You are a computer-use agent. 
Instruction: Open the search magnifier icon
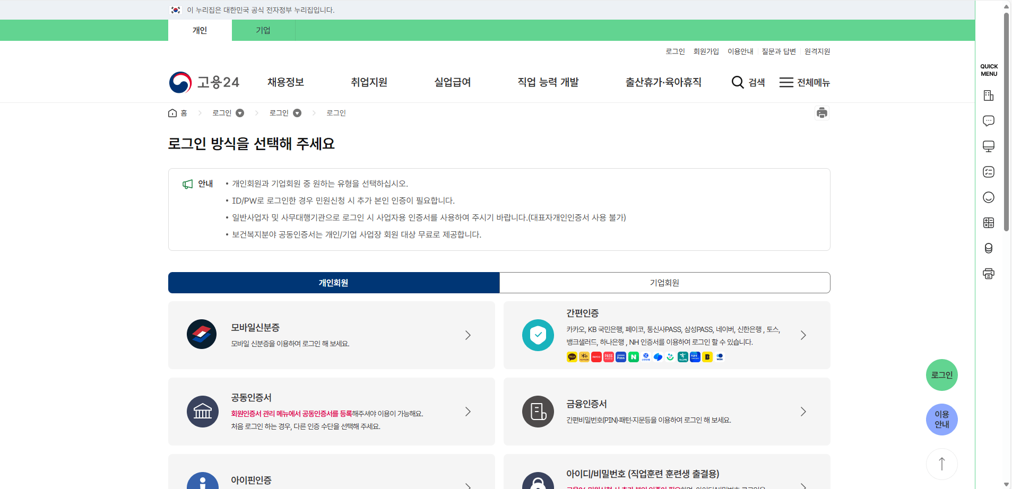(x=738, y=82)
